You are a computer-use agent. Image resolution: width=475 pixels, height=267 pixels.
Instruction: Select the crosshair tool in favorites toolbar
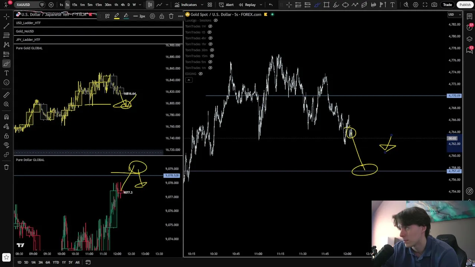(x=289, y=4)
